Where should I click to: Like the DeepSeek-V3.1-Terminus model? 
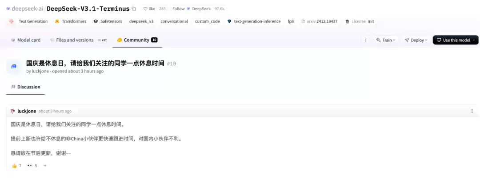click(x=149, y=8)
